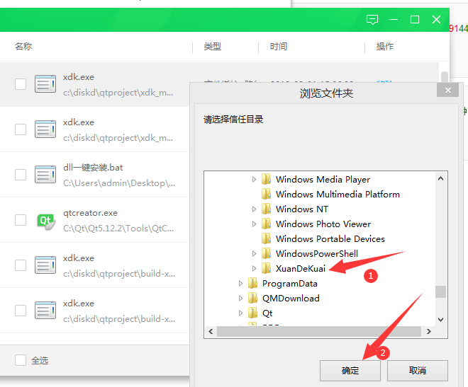Click the Qt folder icon in tree
Image resolution: width=468 pixels, height=387 pixels.
[x=252, y=313]
